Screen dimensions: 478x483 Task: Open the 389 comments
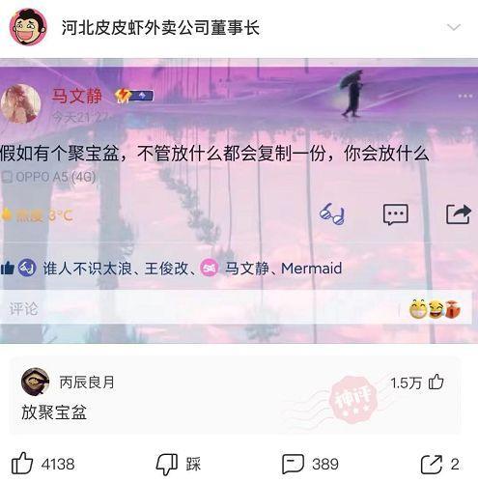(x=310, y=464)
